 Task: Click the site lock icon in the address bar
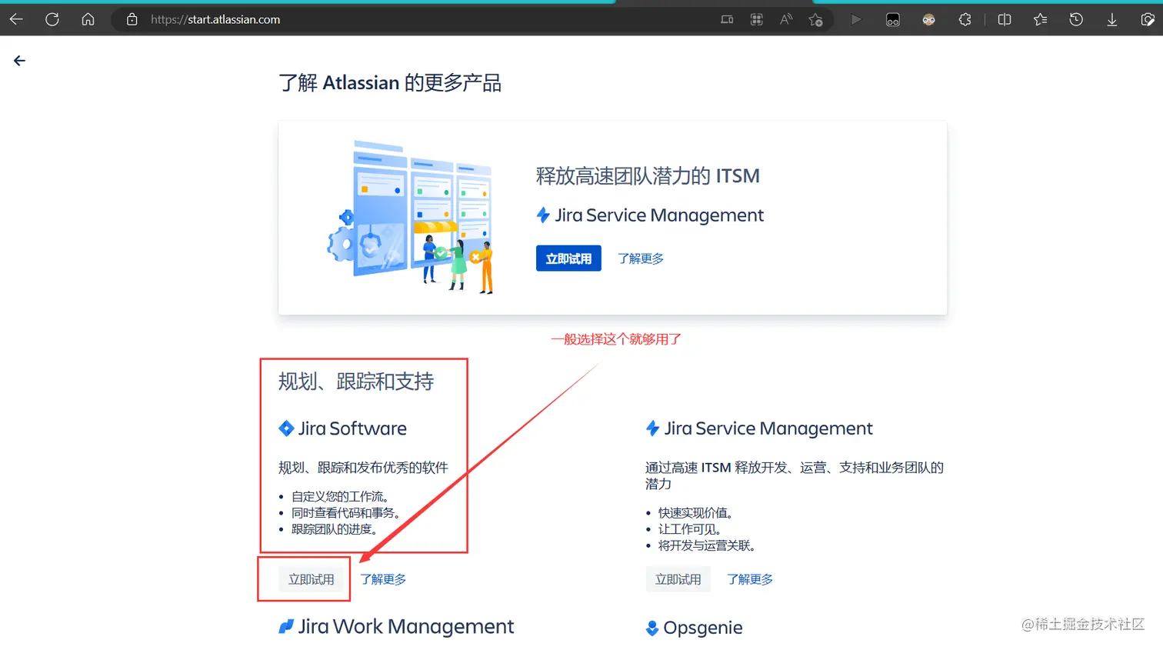click(x=132, y=19)
